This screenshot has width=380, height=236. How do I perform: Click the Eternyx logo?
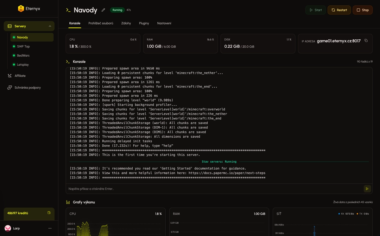click(29, 8)
